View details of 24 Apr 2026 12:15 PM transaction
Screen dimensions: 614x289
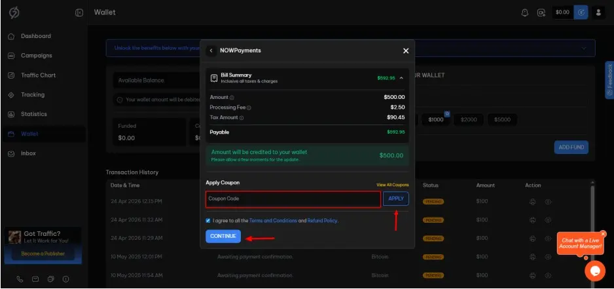[548, 202]
